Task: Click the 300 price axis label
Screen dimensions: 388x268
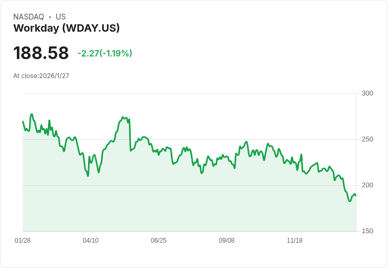Action: (367, 93)
